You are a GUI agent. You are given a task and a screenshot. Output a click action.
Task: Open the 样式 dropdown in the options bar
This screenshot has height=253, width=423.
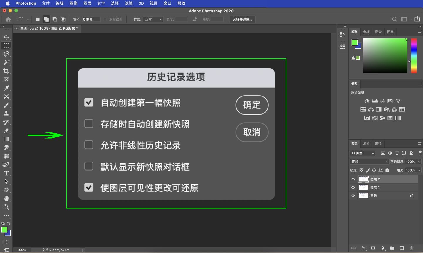pos(153,19)
